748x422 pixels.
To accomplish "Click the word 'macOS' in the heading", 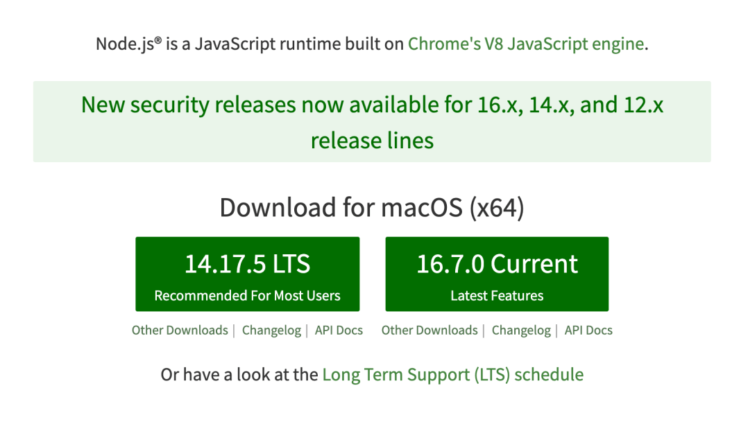I will coord(421,207).
